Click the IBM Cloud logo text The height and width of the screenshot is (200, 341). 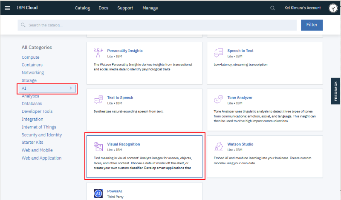click(x=27, y=8)
